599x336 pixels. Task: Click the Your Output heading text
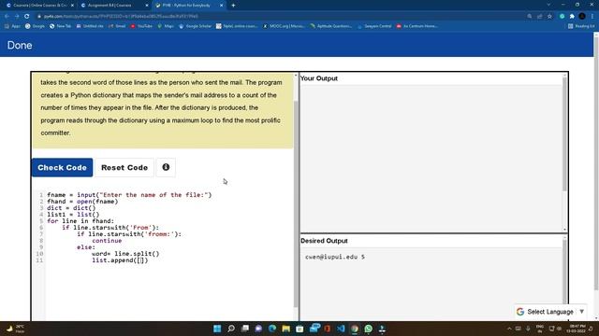(x=319, y=78)
